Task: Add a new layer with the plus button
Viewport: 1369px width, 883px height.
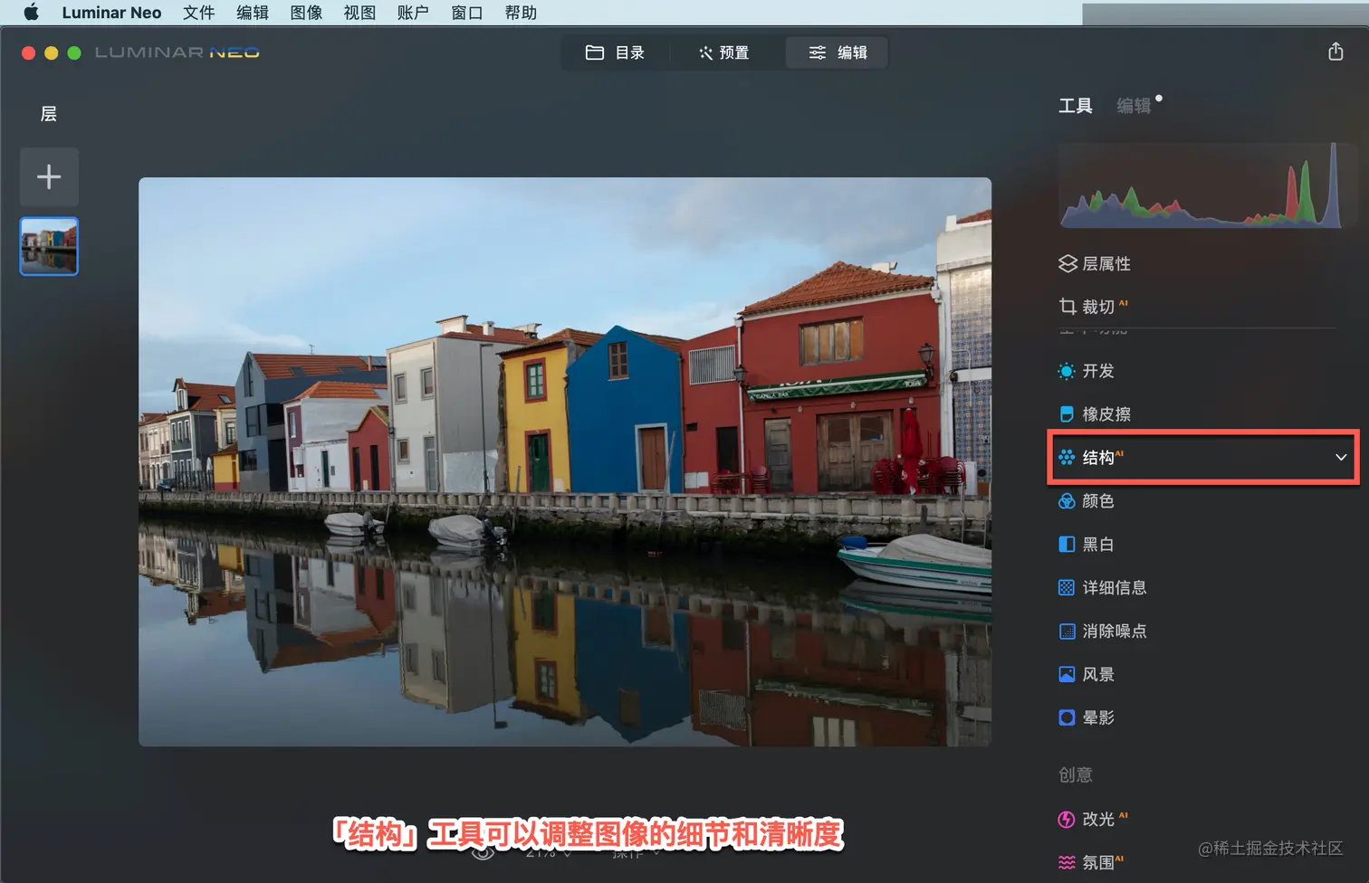Action: point(49,176)
